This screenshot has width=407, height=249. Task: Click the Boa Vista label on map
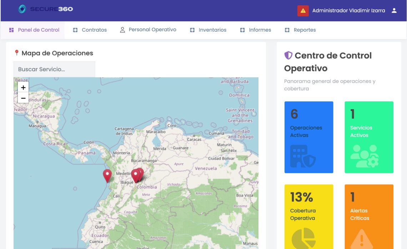click(245, 195)
